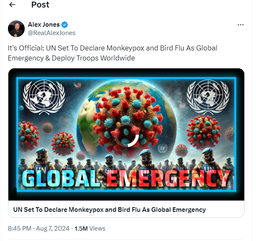The height and width of the screenshot is (241, 256).
Task: Go back using the left arrow
Action: 12,5
